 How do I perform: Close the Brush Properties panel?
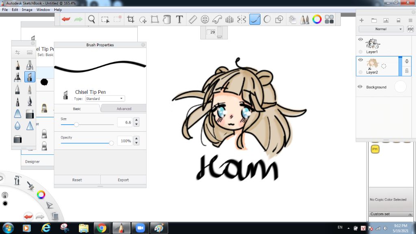point(143,45)
